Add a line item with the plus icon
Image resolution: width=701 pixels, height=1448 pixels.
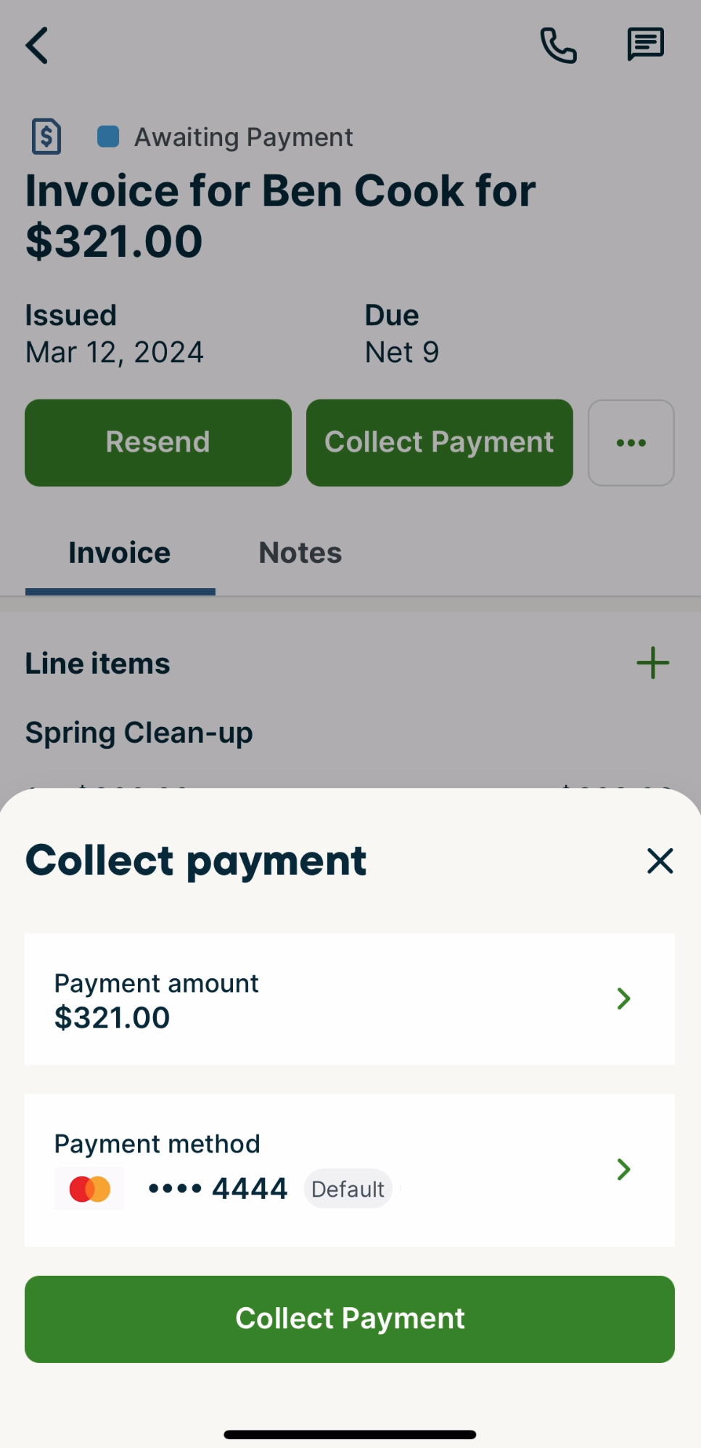[x=652, y=663]
